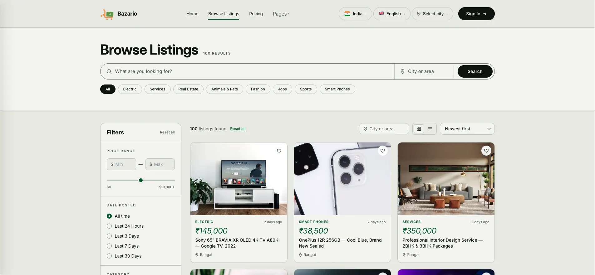Image resolution: width=595 pixels, height=275 pixels.
Task: Click the price range slider handle
Action: click(141, 180)
